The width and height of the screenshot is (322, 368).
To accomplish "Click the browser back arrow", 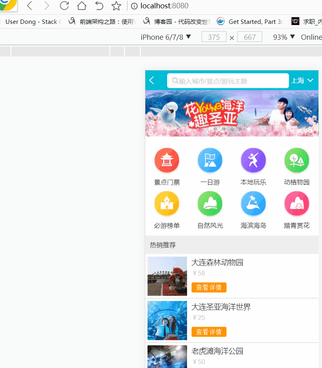I will coord(29,6).
